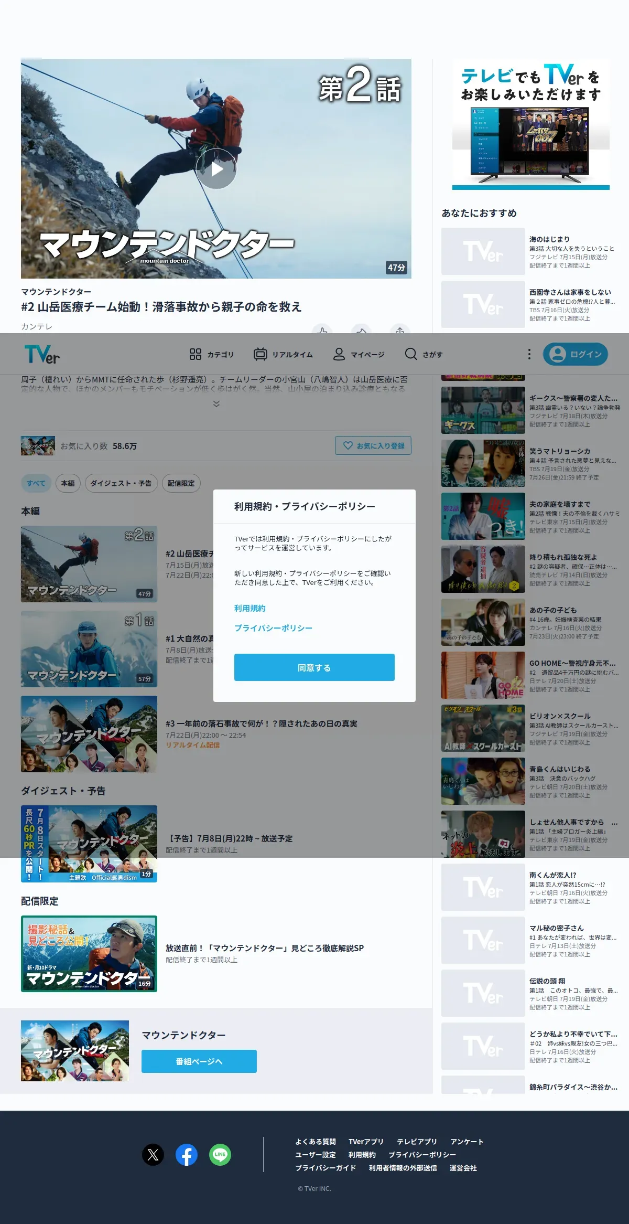Open the プライバシーポリシー footer link
Image resolution: width=629 pixels, height=1224 pixels.
point(422,1155)
